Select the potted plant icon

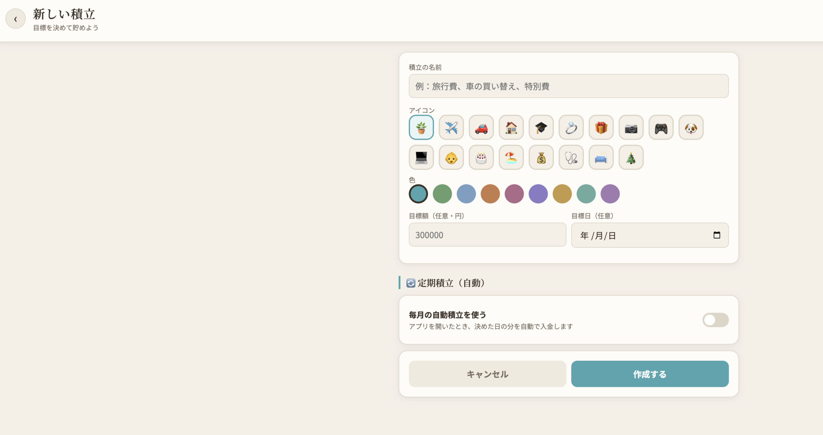421,128
